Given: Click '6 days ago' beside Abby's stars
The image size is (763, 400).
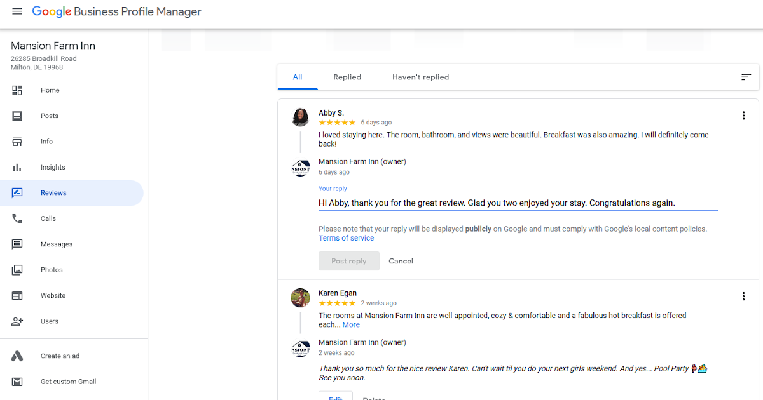Looking at the screenshot, I should (376, 123).
